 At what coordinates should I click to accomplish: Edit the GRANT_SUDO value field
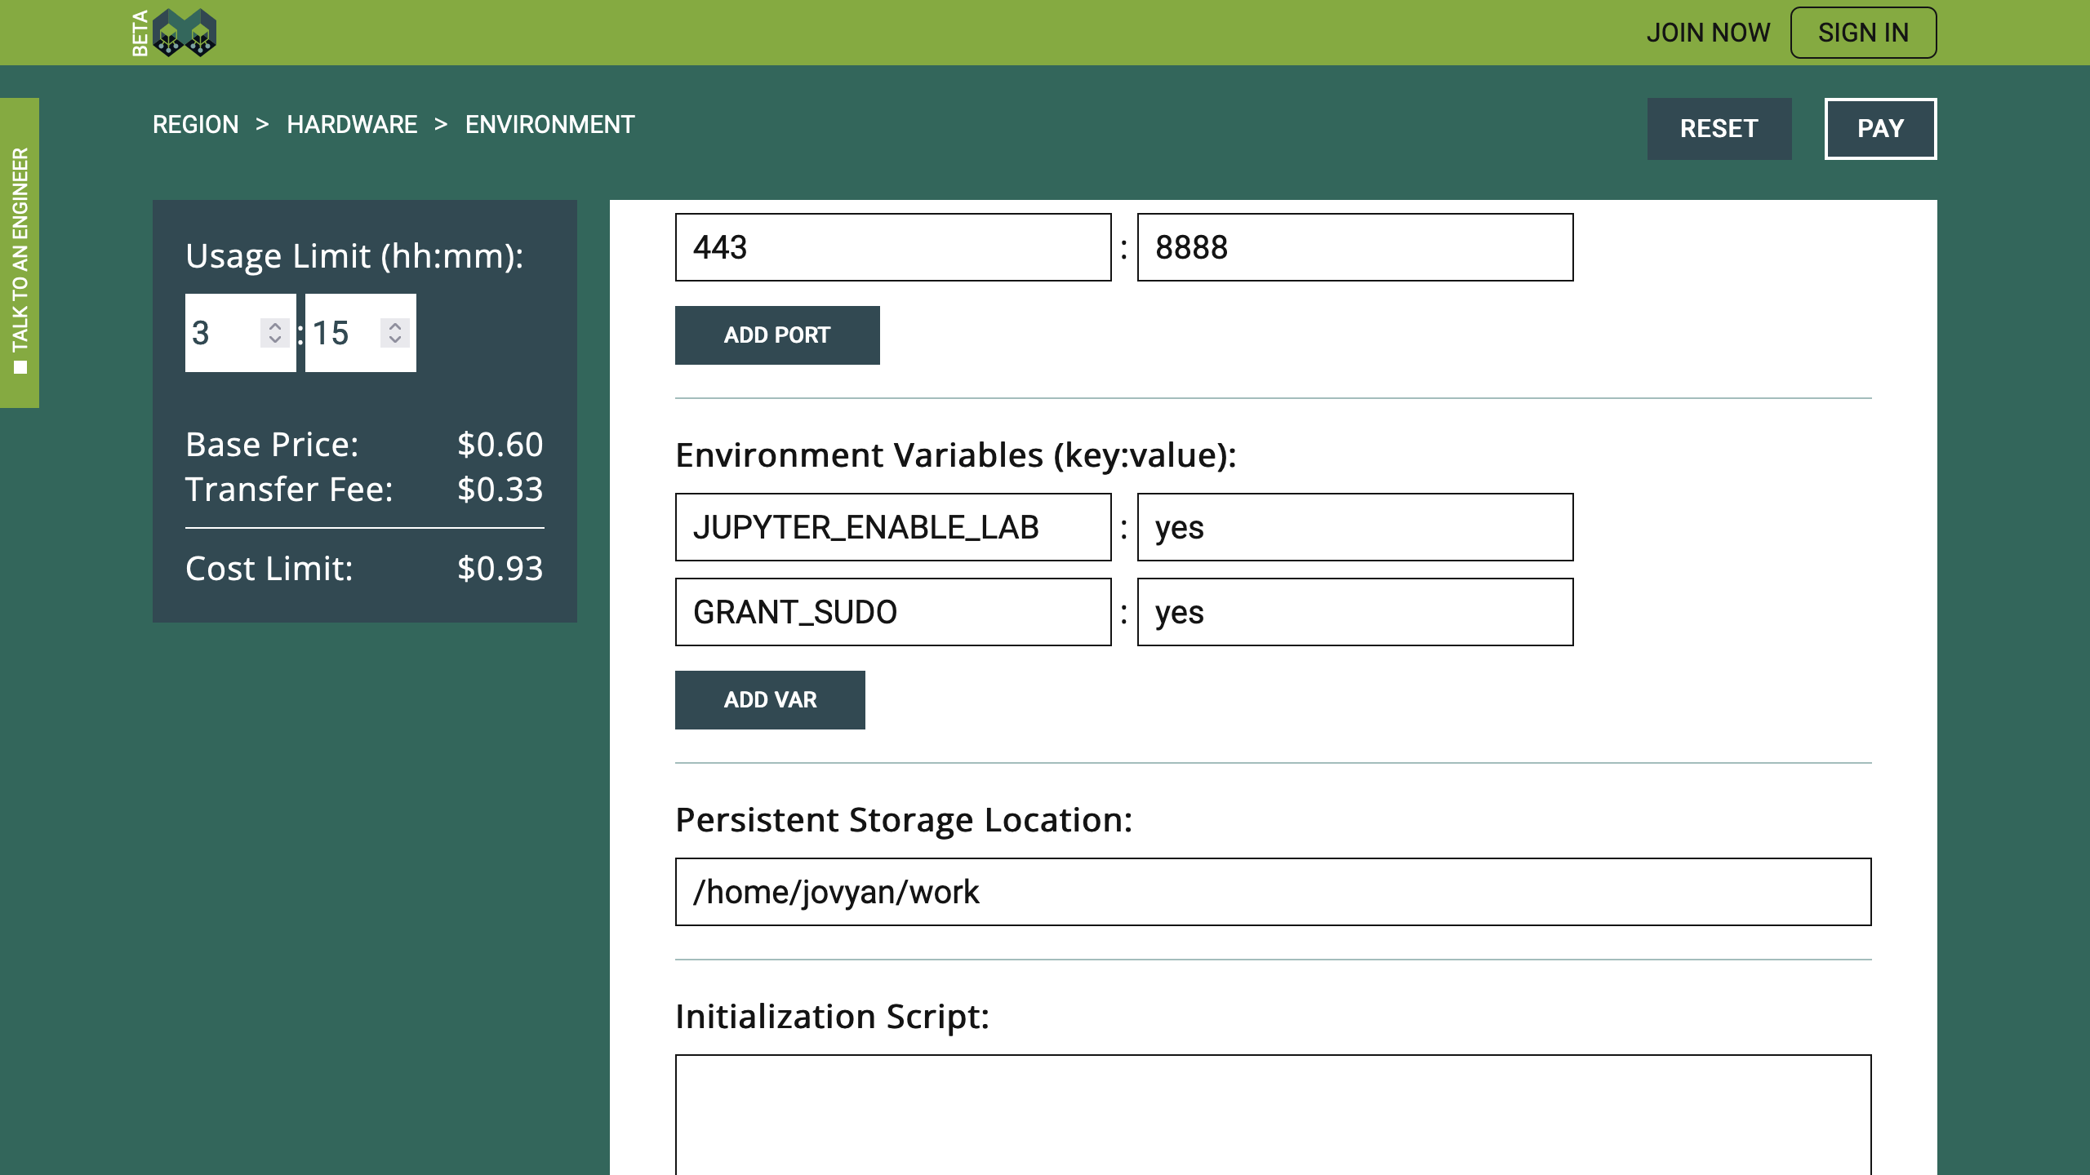(1355, 612)
